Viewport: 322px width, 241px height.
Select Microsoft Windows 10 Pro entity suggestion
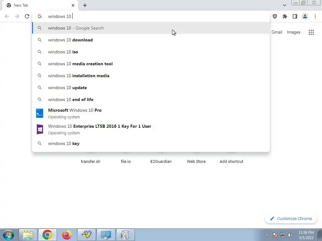(151, 113)
